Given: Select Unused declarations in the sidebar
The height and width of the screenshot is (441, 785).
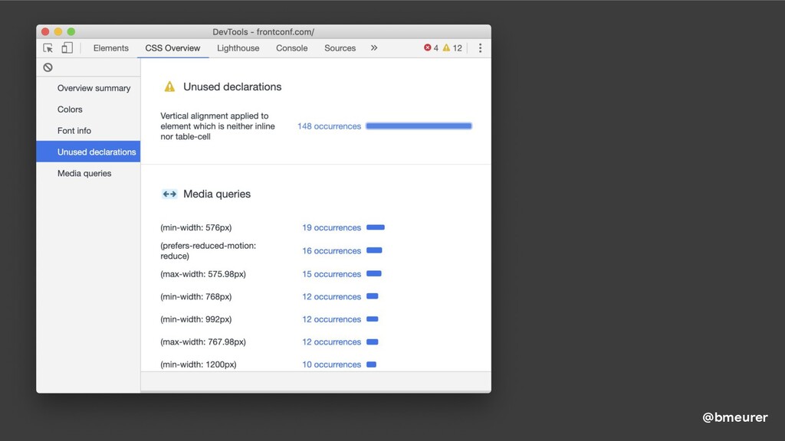Looking at the screenshot, I should click(88, 152).
